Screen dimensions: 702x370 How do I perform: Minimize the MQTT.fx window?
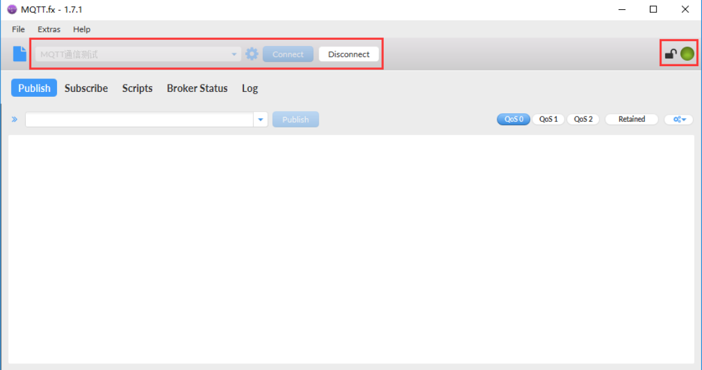622,9
